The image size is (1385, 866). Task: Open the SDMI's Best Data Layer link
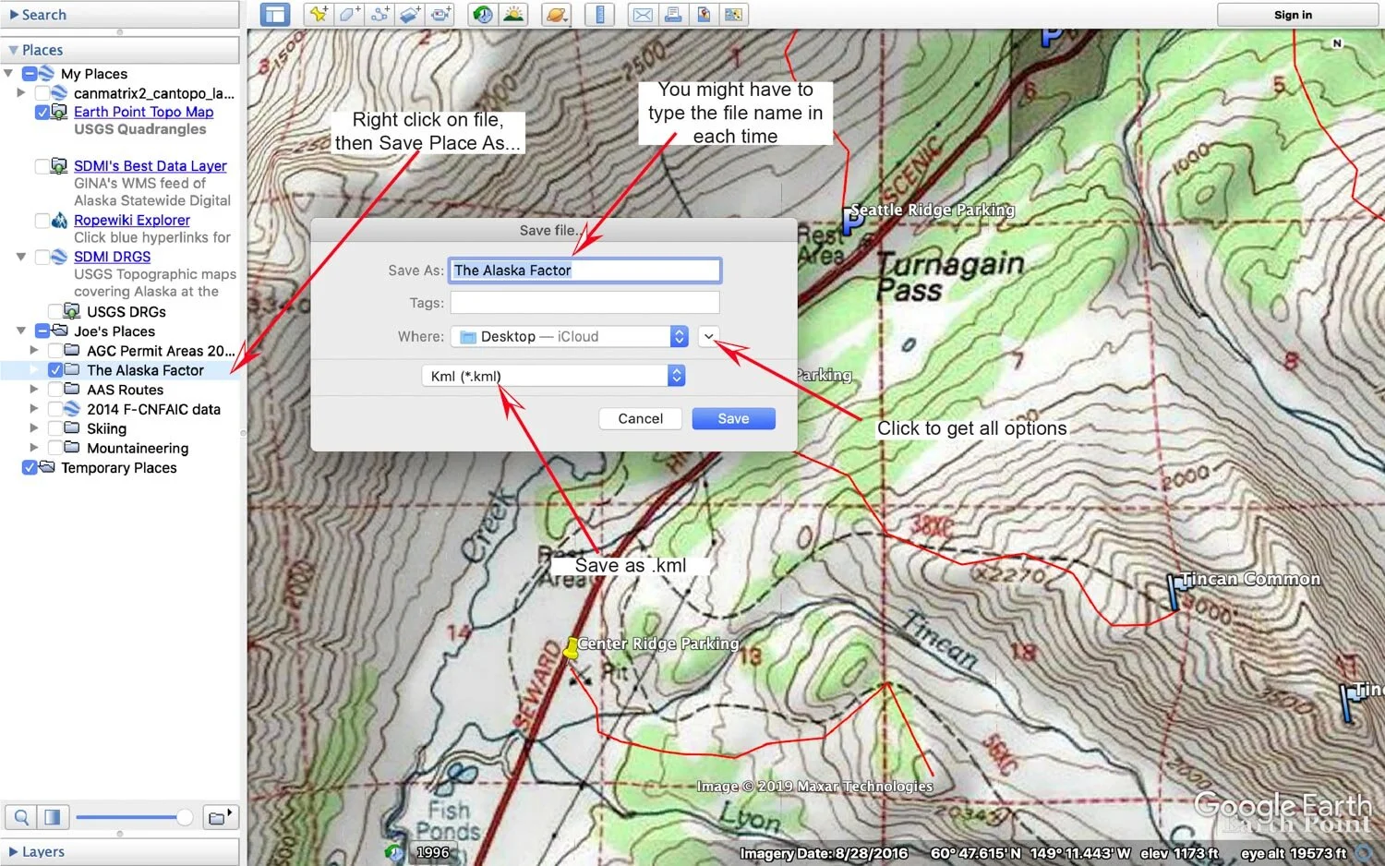point(151,166)
